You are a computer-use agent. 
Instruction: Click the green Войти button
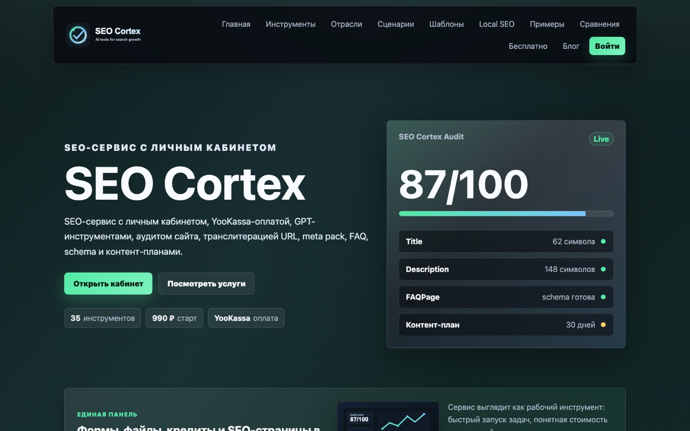point(607,46)
